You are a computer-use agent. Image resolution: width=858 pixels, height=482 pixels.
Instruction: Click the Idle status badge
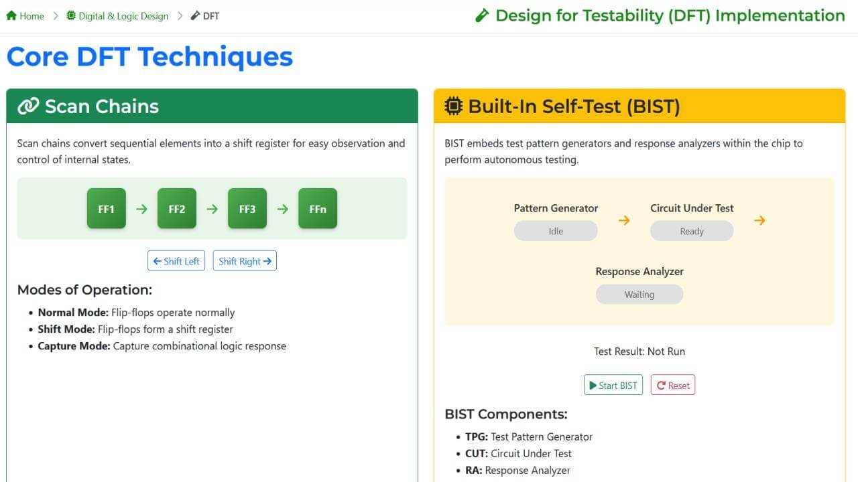click(556, 231)
